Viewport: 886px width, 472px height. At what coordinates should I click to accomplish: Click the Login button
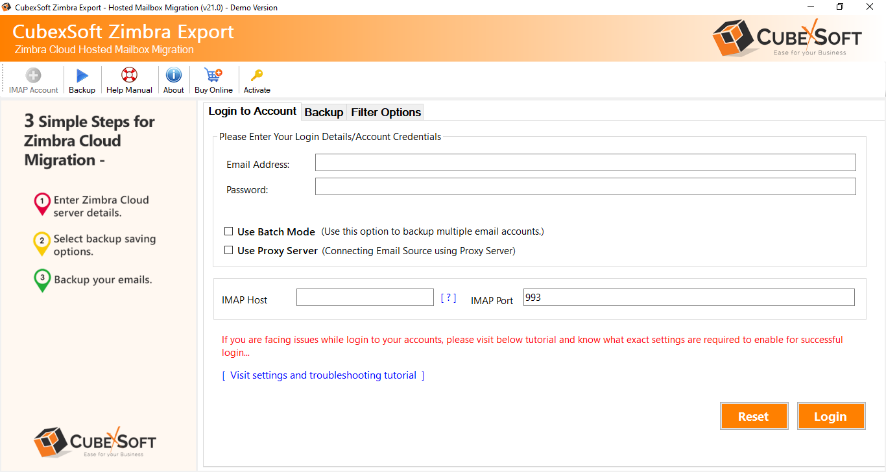831,416
